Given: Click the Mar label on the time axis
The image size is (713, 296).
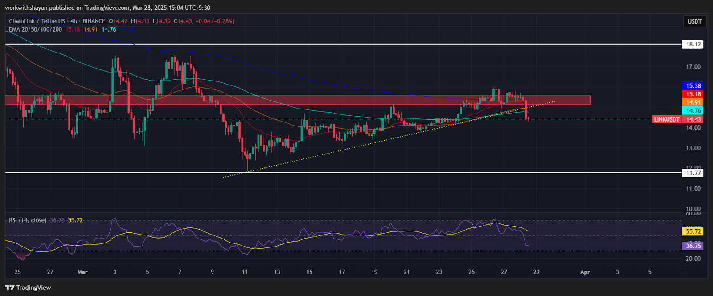Looking at the screenshot, I should [82, 272].
